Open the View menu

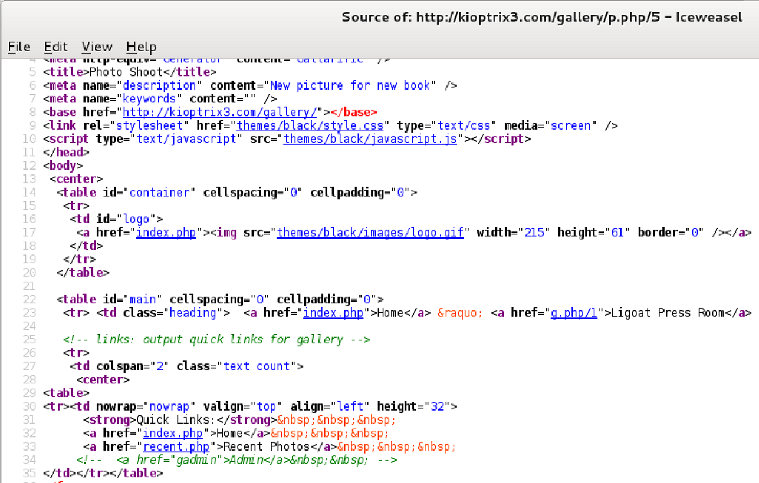click(x=97, y=47)
